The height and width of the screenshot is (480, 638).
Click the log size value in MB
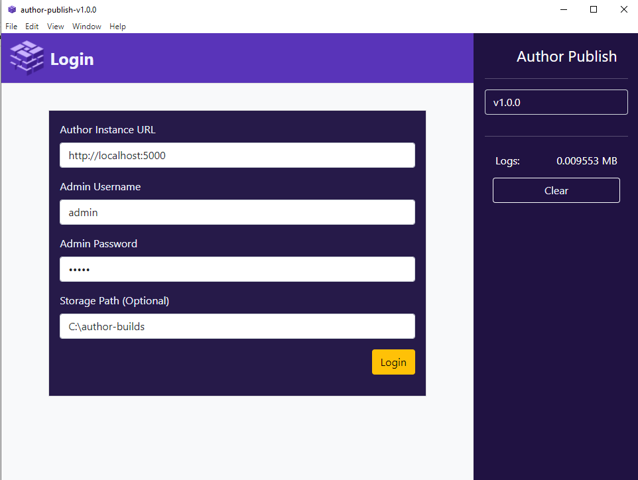pos(586,161)
